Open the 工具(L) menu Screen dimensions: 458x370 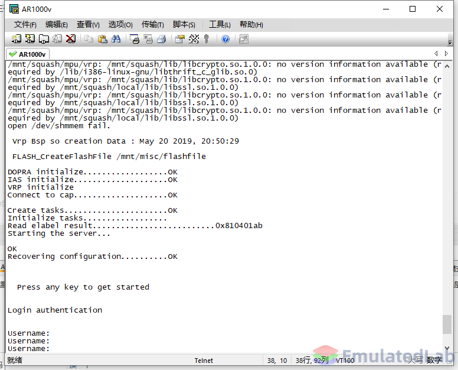click(220, 25)
